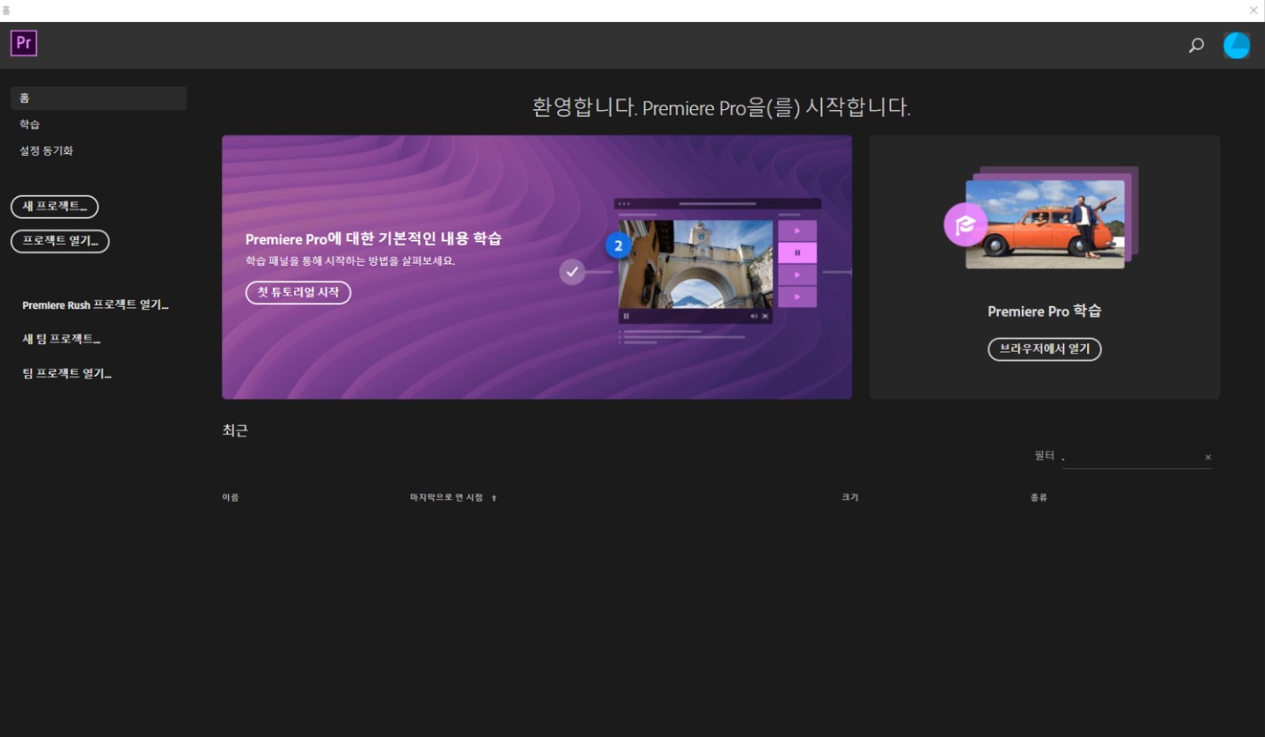
Task: Open the 설정 동기화 sidebar item
Action: [47, 151]
